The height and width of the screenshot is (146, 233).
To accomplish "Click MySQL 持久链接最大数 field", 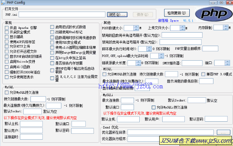I will (x=38, y=99).
